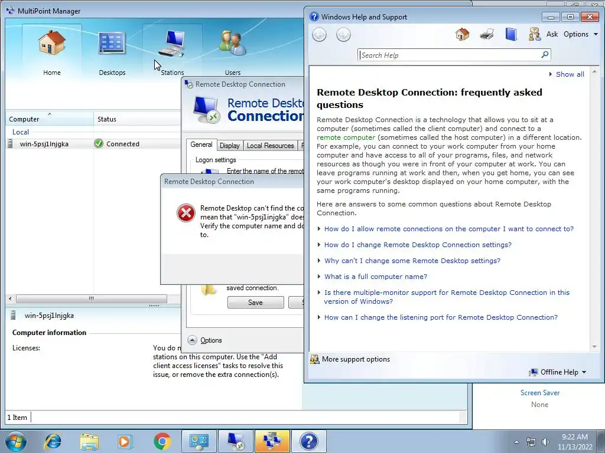Select the win-5psj1lnjgka computer row

tap(93, 144)
